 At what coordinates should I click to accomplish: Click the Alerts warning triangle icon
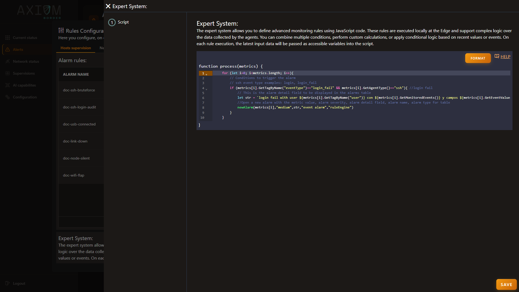8,49
